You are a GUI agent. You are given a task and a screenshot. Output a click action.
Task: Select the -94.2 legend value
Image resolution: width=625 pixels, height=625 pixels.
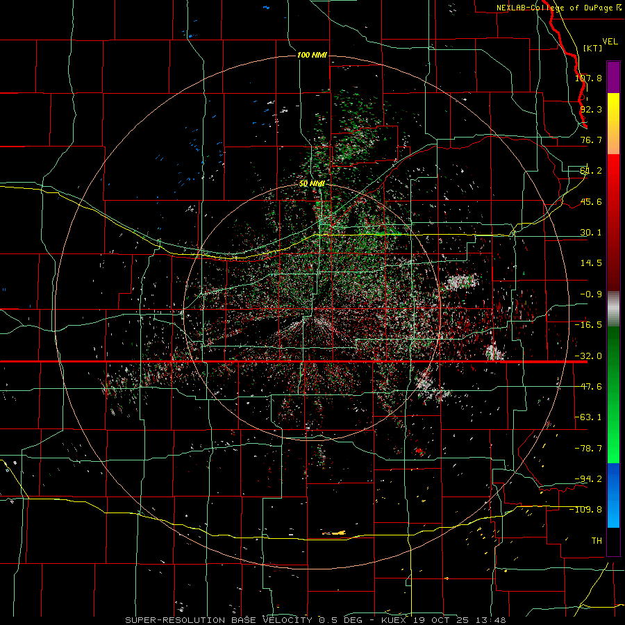click(588, 478)
